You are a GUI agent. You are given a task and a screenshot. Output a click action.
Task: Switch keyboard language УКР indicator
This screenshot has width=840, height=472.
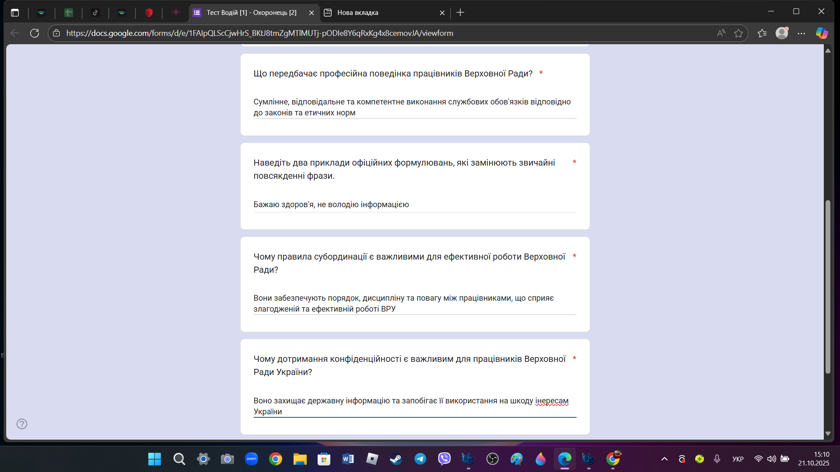(x=738, y=459)
